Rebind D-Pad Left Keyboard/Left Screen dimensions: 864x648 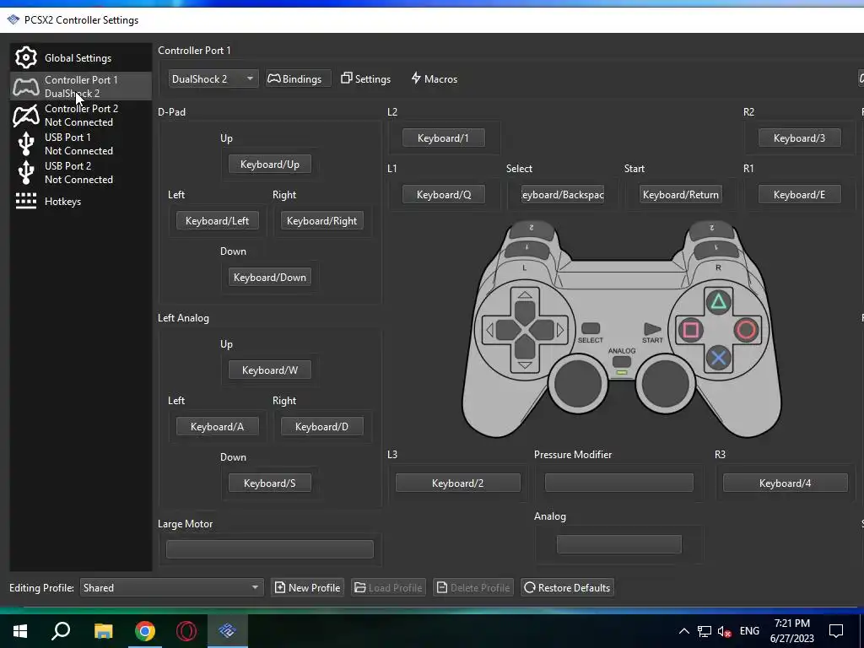click(x=217, y=220)
